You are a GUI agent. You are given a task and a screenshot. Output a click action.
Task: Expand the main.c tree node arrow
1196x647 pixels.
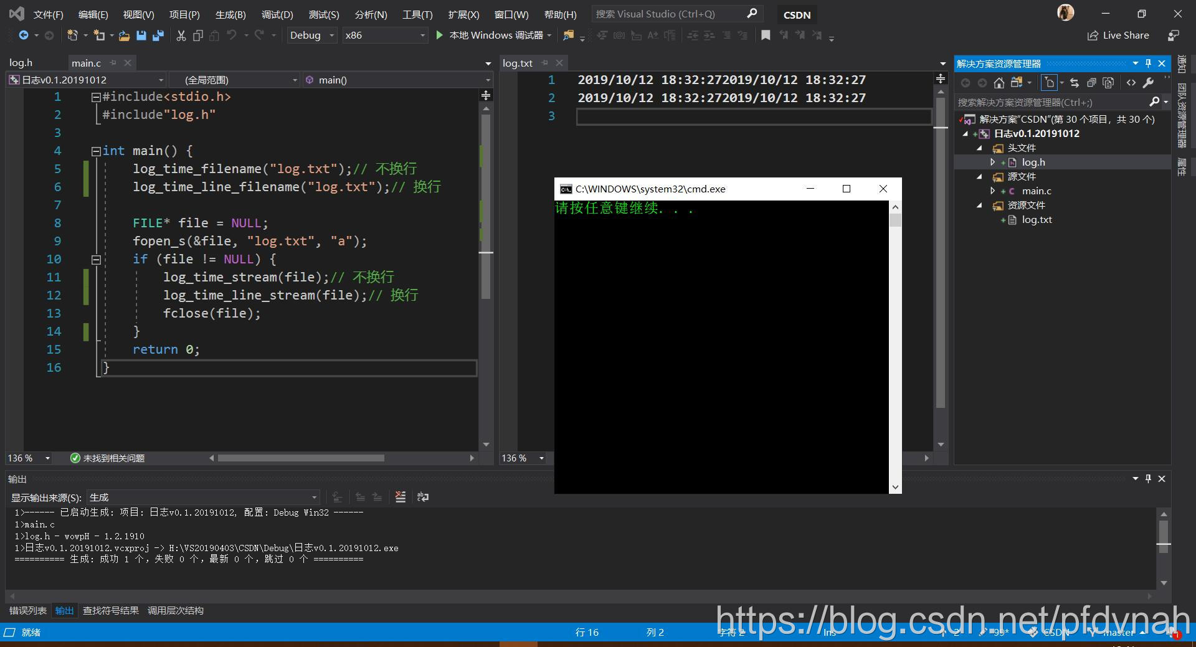point(993,191)
